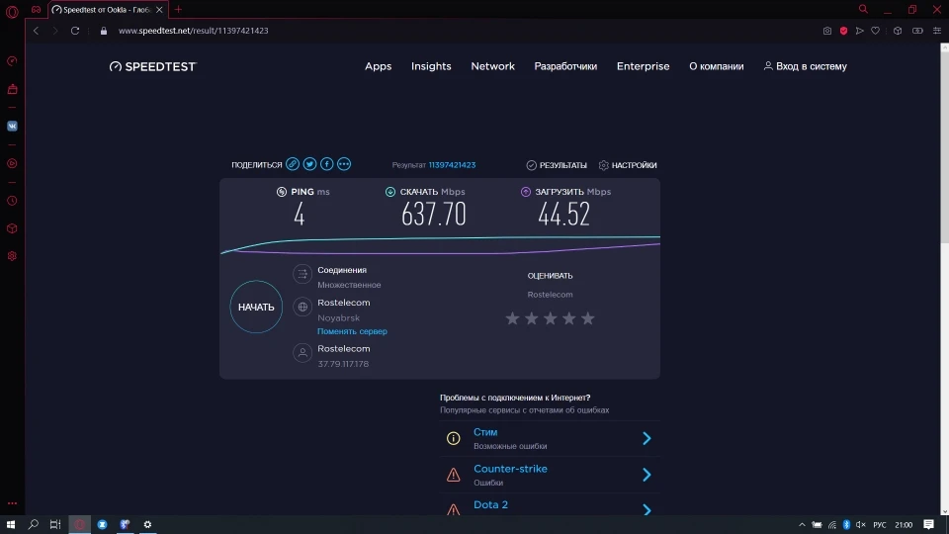Click the Поменять сервер link
Viewport: 949px width, 534px height.
click(352, 331)
